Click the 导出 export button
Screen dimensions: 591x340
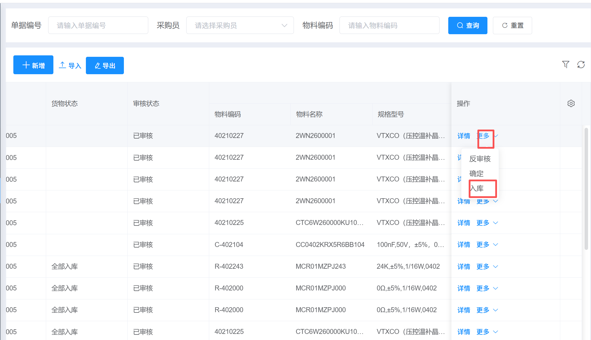coord(105,66)
